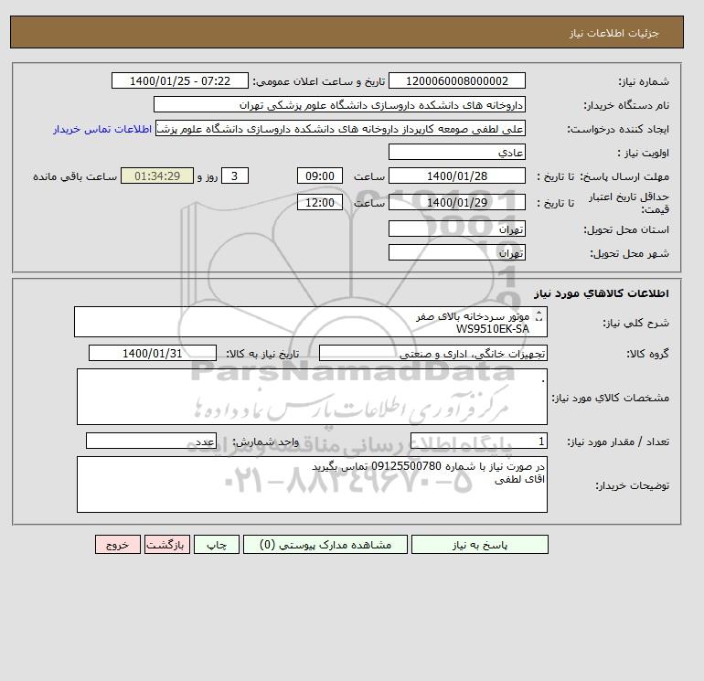Click the countdown timer 01:34:29
The width and height of the screenshot is (704, 681).
(157, 176)
